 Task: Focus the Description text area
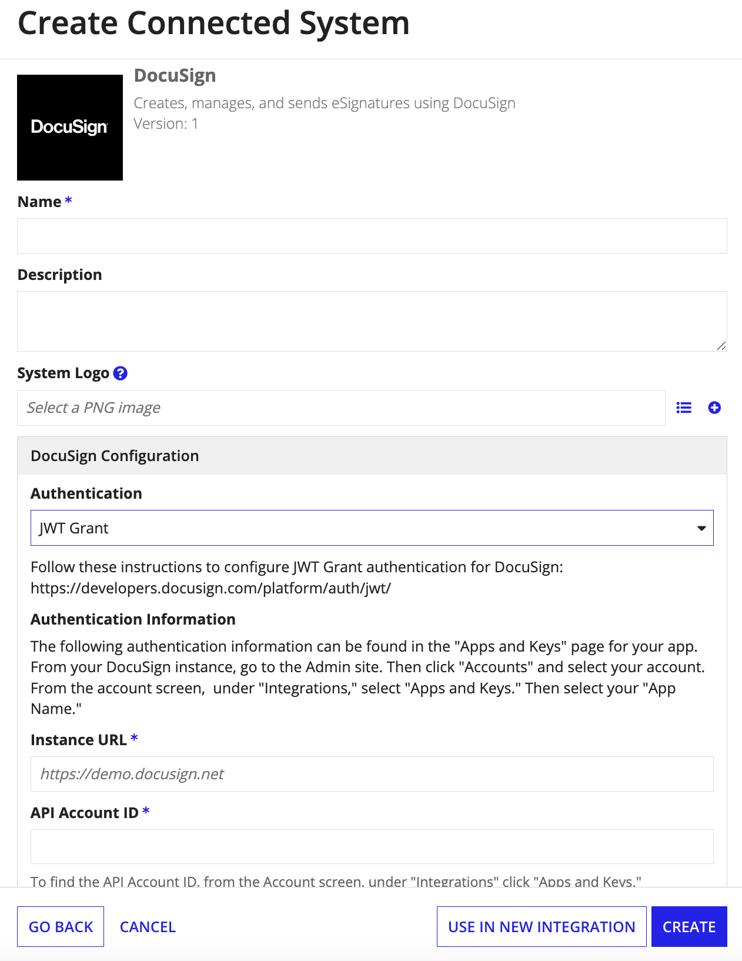coord(372,321)
